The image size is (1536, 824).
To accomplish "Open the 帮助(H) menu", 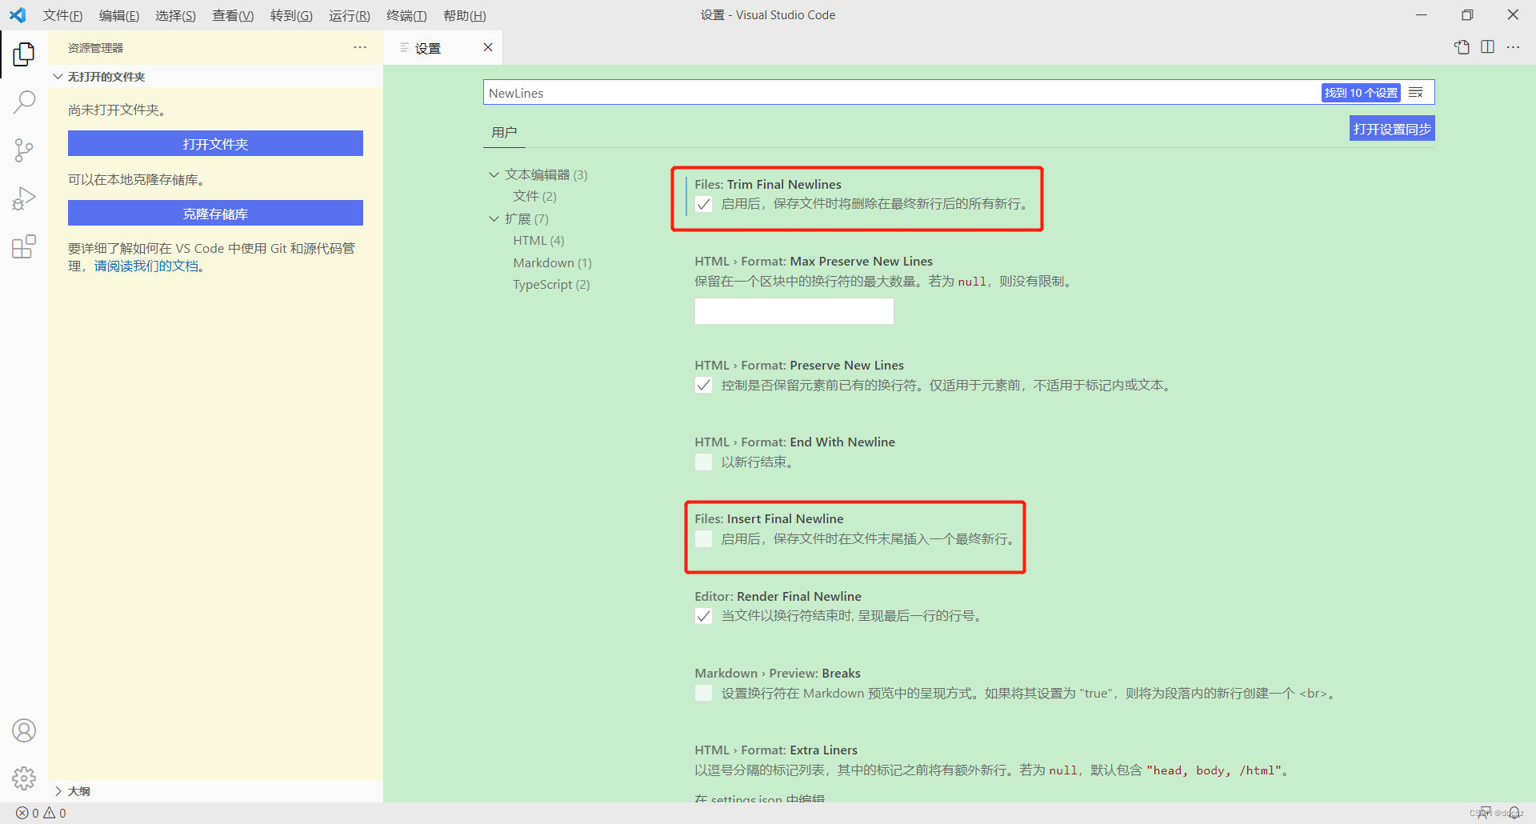I will 465,15.
